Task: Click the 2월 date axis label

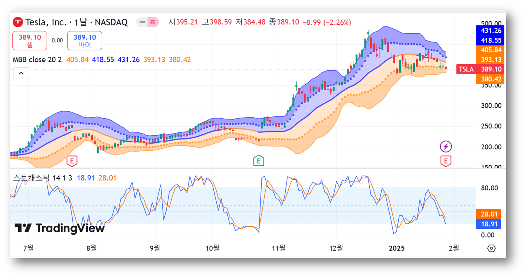Action: [454, 248]
